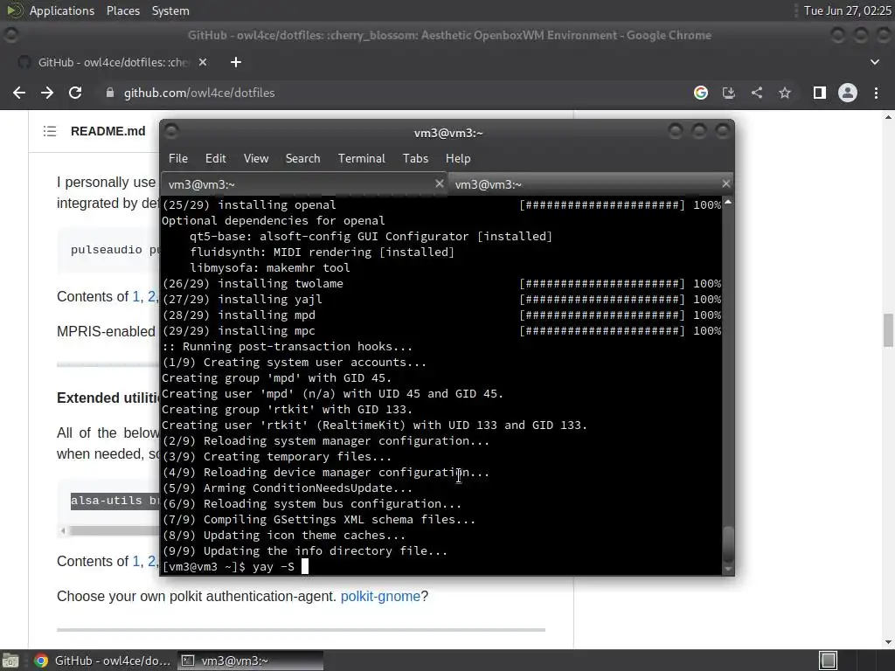Open link 1 in upper Contents line

click(135, 297)
